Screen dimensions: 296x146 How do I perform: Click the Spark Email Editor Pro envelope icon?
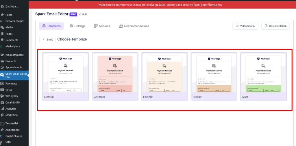point(2,75)
